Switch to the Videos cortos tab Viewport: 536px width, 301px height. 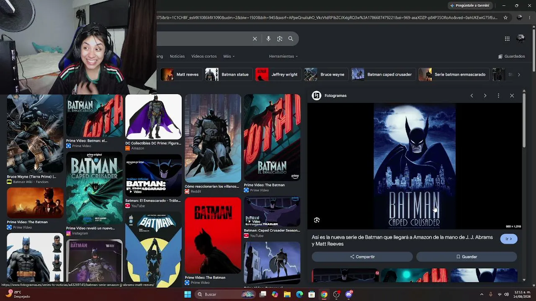pos(204,56)
